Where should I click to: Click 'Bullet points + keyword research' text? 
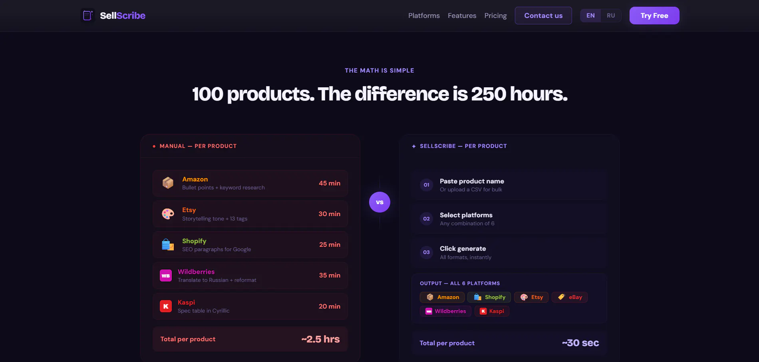pyautogui.click(x=223, y=187)
